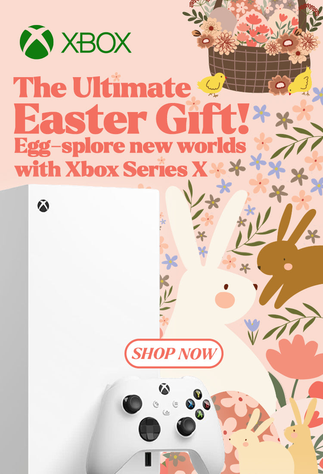
Task: Click the controller's left thumbstick
Action: (132, 404)
